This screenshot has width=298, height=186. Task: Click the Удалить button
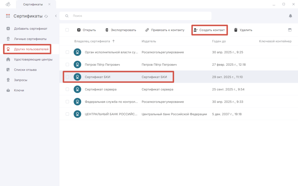point(243,30)
